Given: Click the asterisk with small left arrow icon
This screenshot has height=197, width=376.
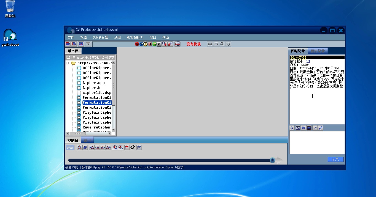Looking at the screenshot, I should point(97,148).
